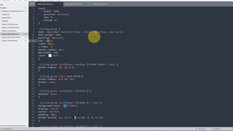Click the 'max-width: 20%;' code line
This screenshot has width=233, height=131.
click(48, 52)
